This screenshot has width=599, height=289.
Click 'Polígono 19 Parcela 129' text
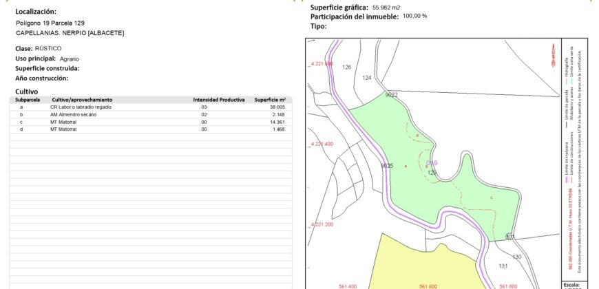point(50,23)
